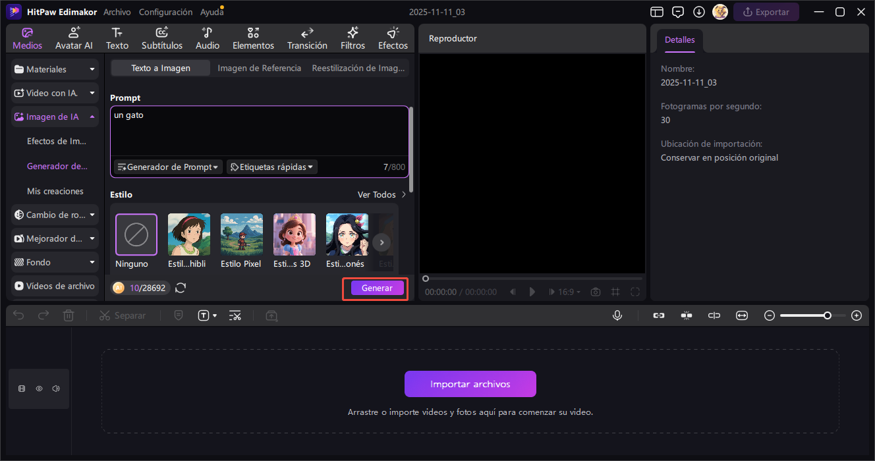Open the Generador de Prompt dropdown
Screen dimensions: 875x461
pyautogui.click(x=168, y=167)
